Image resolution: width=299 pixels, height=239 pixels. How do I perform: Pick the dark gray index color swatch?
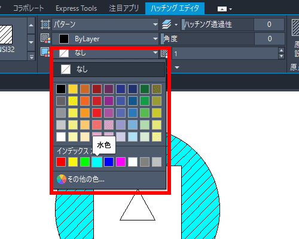[145, 162]
